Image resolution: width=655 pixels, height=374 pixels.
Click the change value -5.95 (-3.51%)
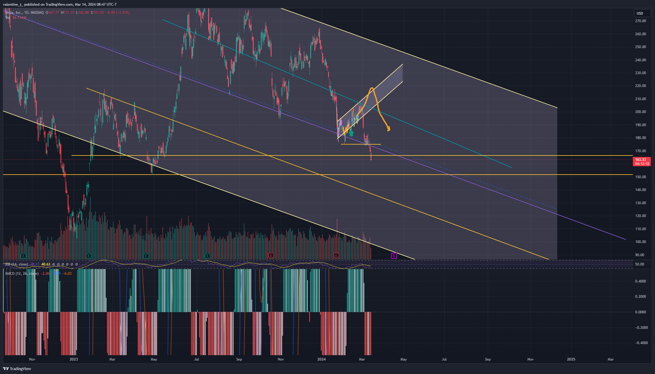[x=118, y=13]
